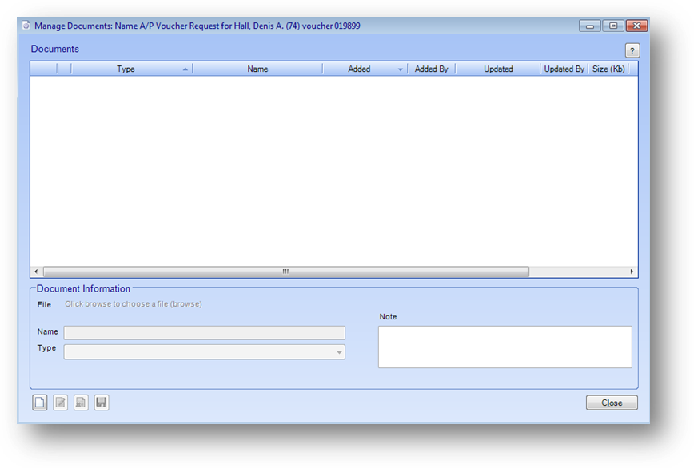Click the Edit document pencil icon
This screenshot has height=468, width=694.
(x=60, y=403)
